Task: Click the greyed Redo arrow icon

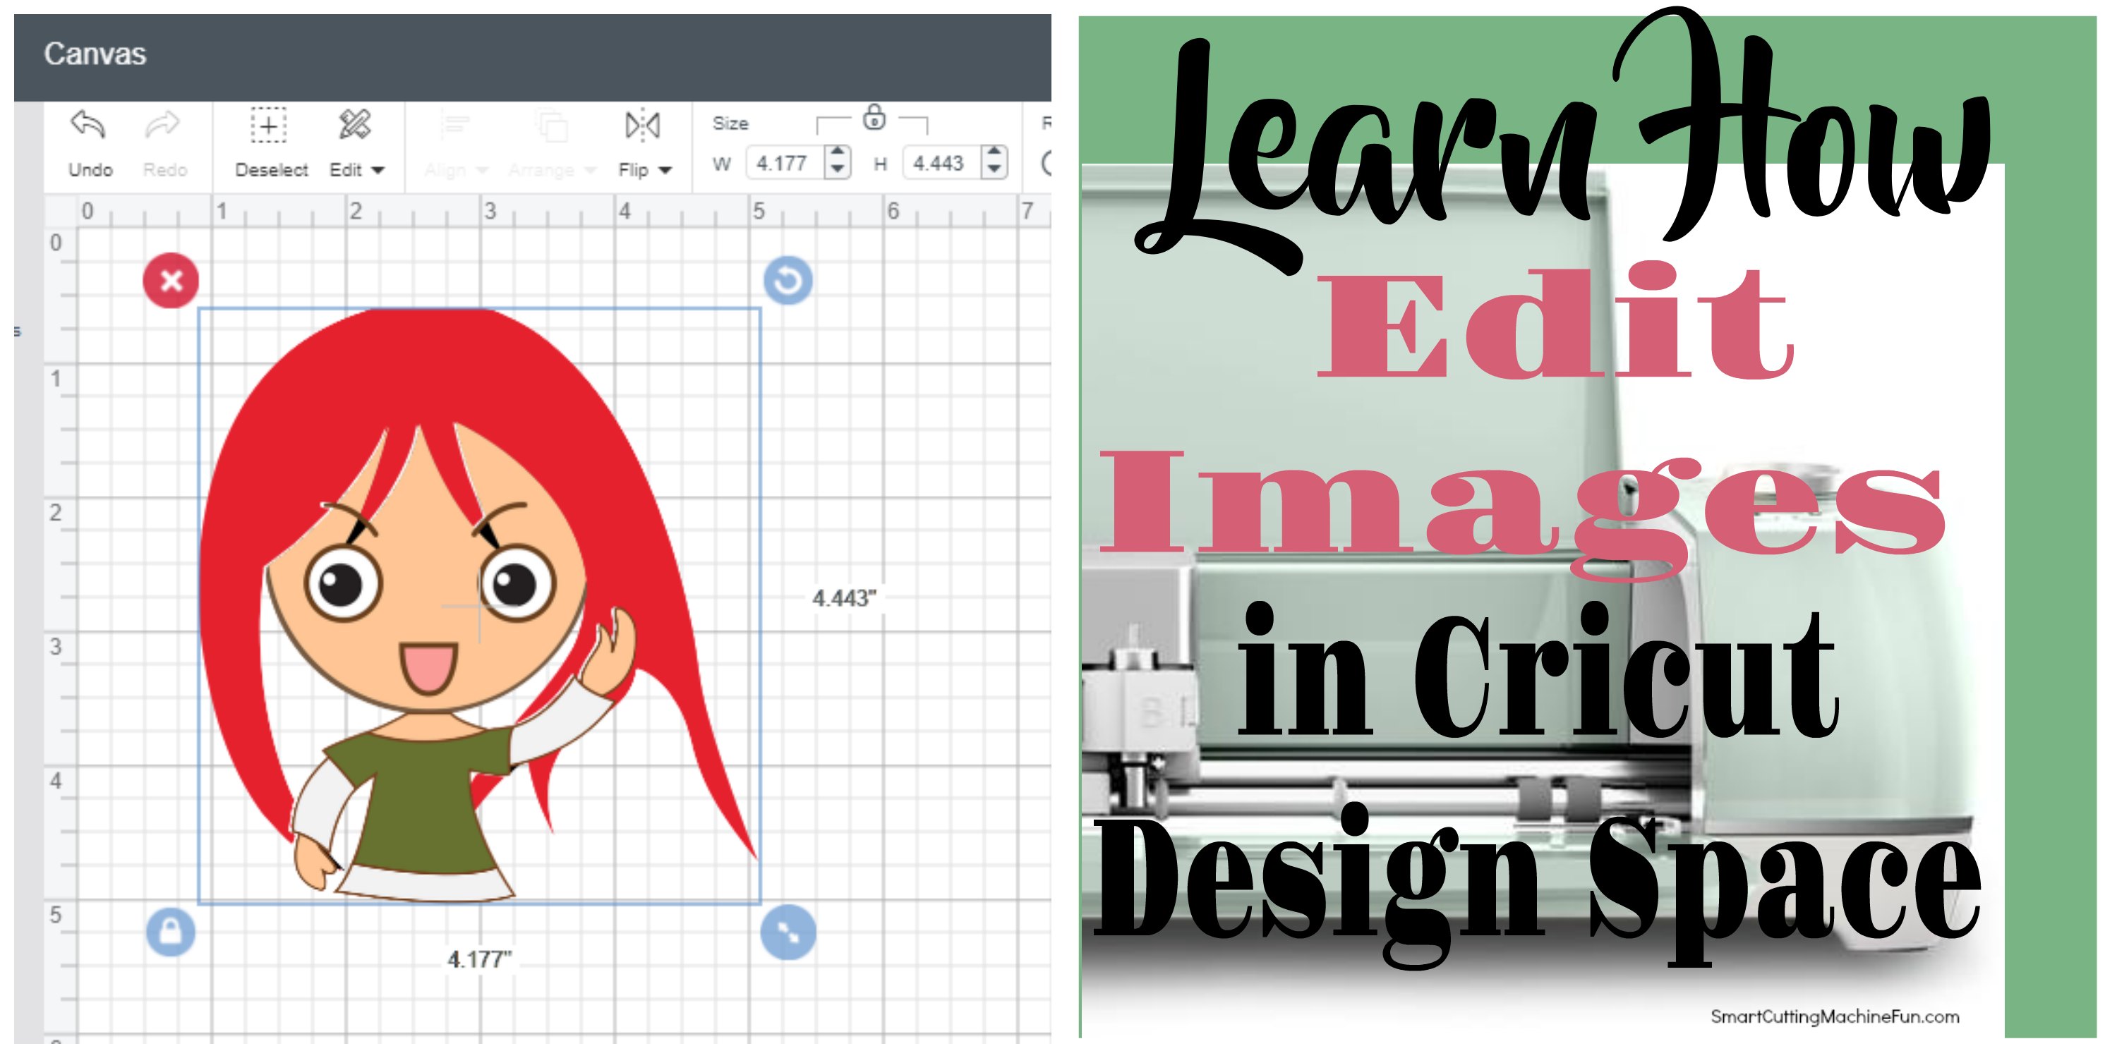Action: [x=162, y=125]
